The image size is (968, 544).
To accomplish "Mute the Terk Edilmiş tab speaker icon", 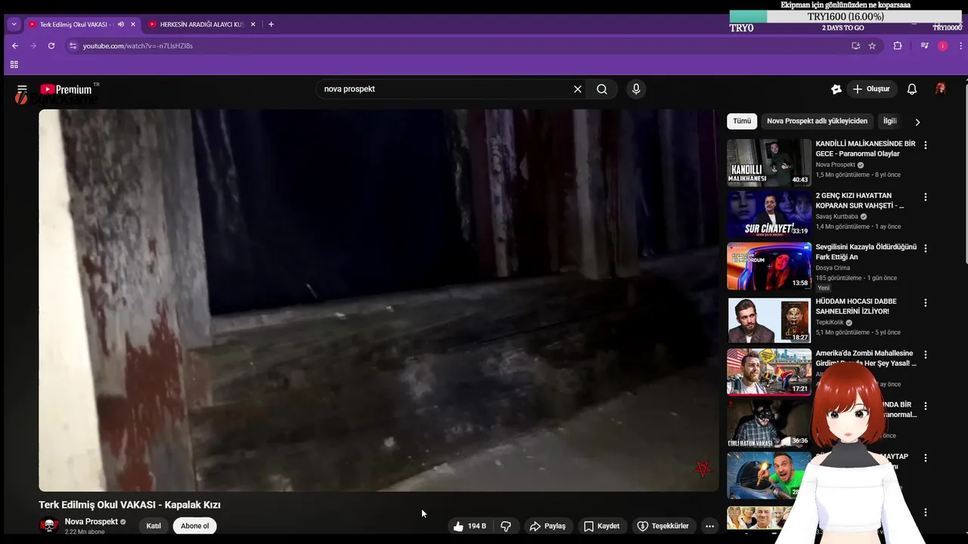I will pos(121,24).
